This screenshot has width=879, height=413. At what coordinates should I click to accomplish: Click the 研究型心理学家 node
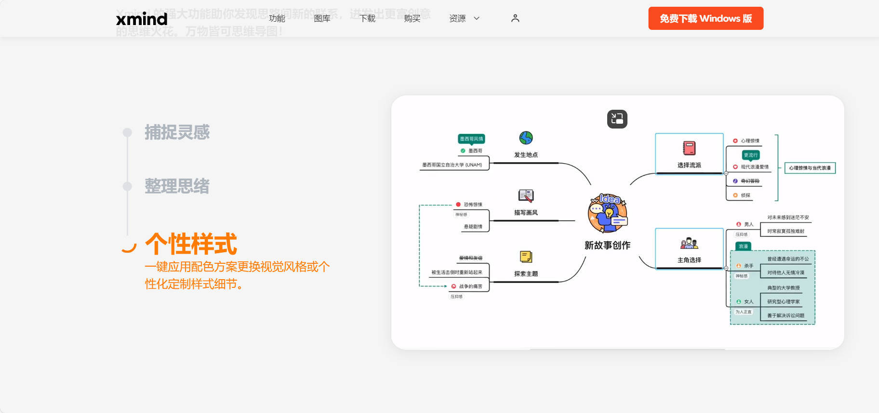[784, 302]
